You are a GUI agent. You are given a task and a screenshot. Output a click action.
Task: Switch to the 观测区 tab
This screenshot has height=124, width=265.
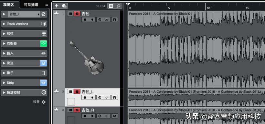pos(8,5)
